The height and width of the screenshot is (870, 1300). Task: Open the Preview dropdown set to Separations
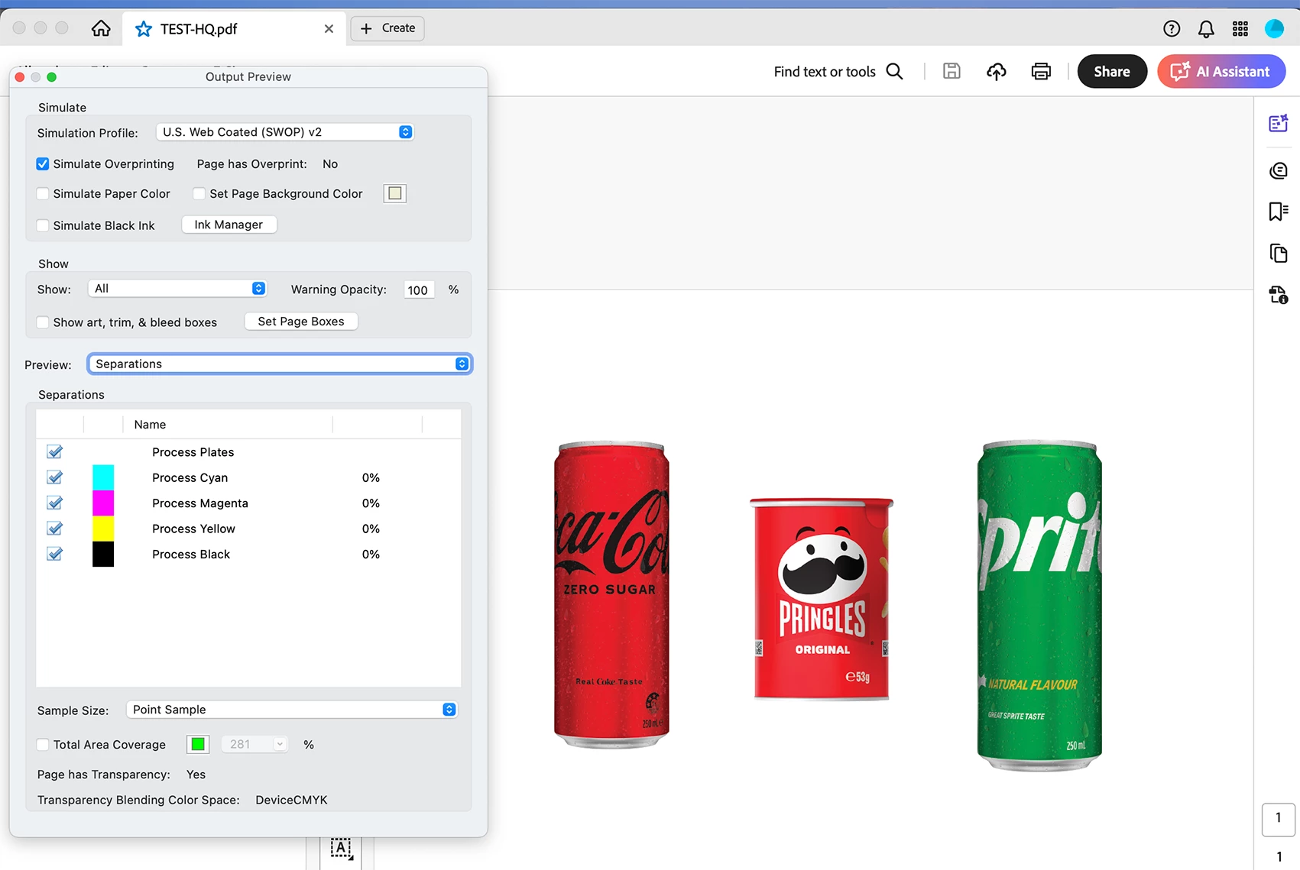point(280,364)
